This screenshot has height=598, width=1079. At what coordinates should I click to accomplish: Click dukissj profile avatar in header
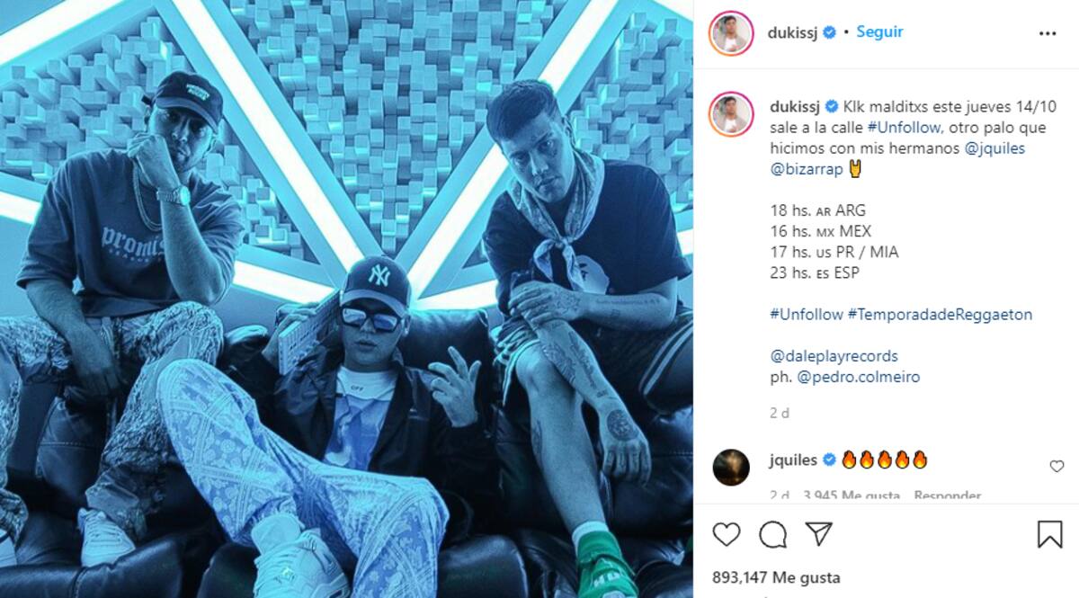pyautogui.click(x=731, y=33)
